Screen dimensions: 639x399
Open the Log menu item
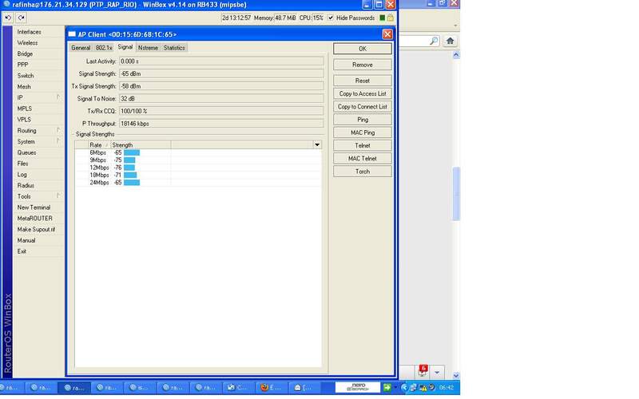(x=22, y=175)
